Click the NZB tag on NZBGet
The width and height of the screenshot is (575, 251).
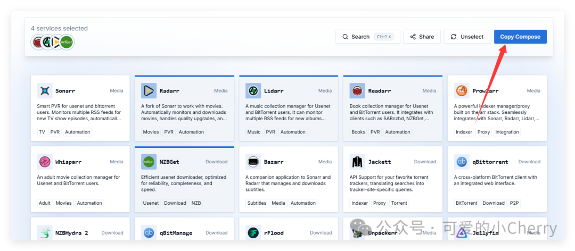196,203
